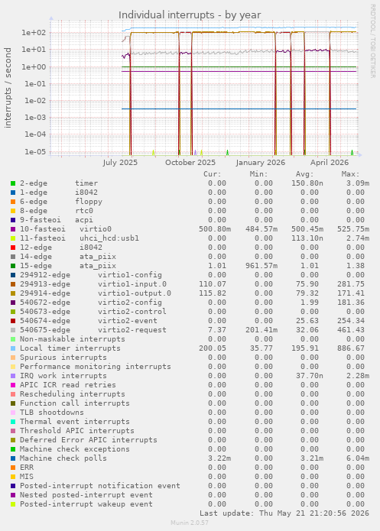Viewport: 380px width, 531px height.
Task: Click the RRDTOOL / TOBI OETIKER watermark
Action: tap(372, 41)
